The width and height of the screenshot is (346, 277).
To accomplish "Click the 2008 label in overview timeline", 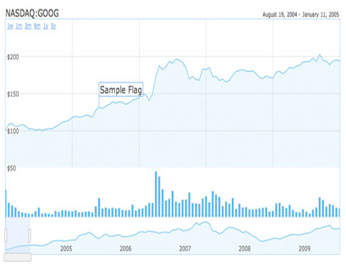I will click(x=245, y=249).
